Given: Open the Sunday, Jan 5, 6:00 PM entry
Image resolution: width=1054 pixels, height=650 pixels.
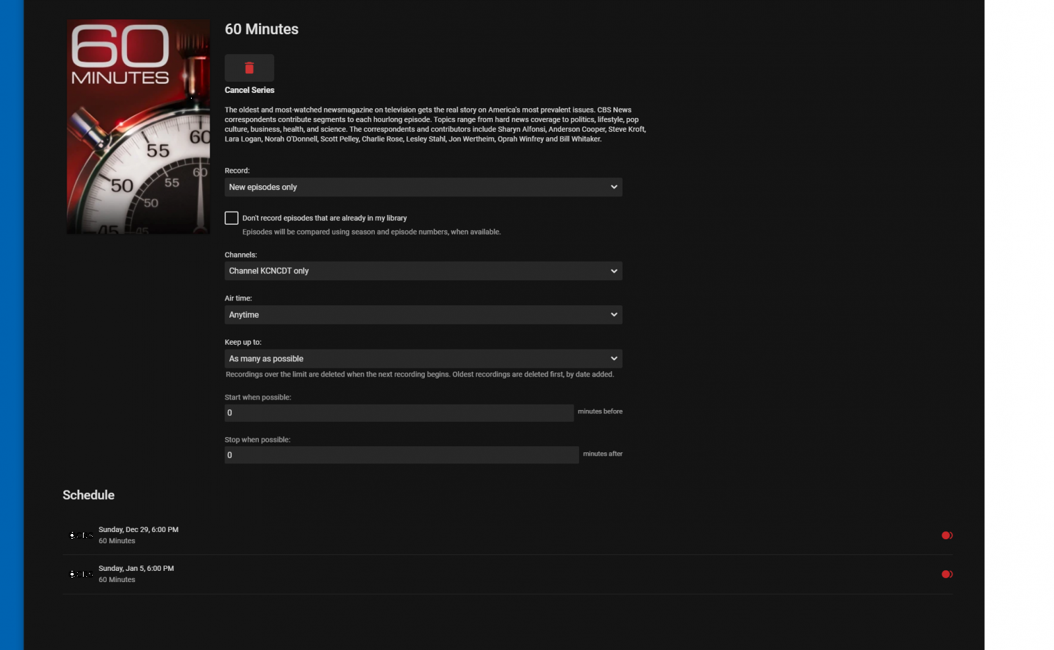Looking at the screenshot, I should pyautogui.click(x=136, y=569).
